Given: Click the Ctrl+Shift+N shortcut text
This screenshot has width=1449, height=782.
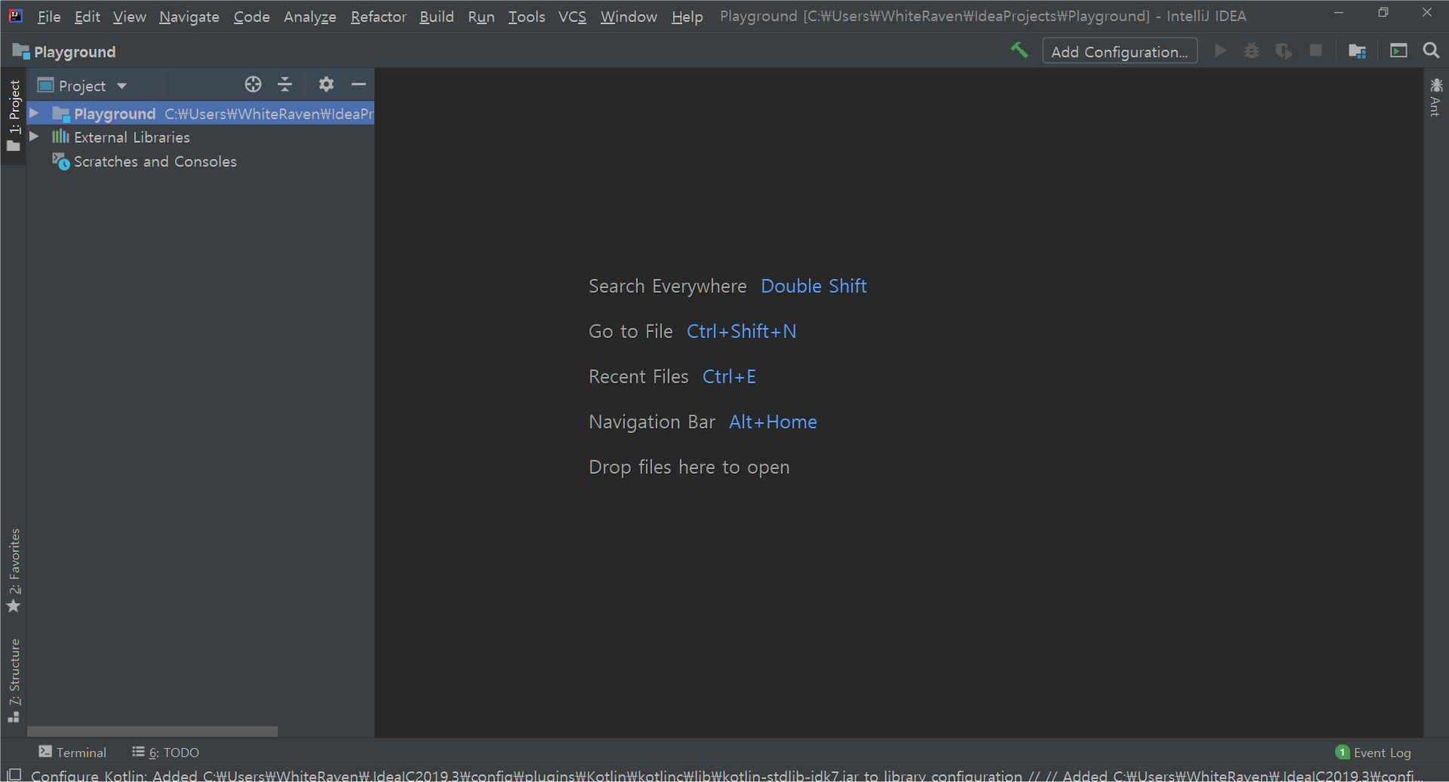Looking at the screenshot, I should (741, 331).
